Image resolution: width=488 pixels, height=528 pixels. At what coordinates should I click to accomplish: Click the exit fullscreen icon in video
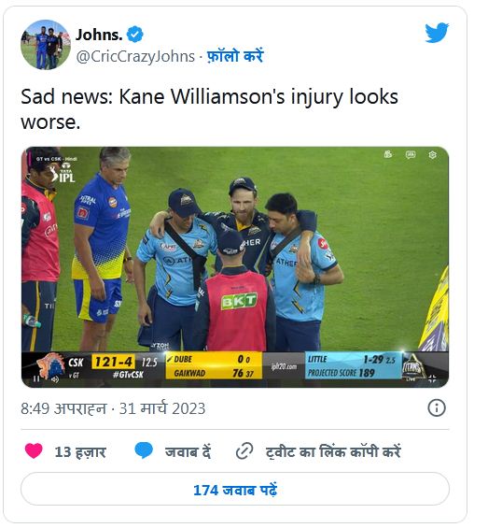[433, 378]
